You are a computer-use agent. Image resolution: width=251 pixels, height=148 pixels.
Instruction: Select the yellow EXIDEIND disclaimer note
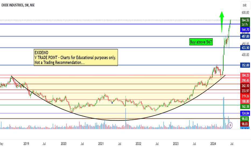pos(76,57)
